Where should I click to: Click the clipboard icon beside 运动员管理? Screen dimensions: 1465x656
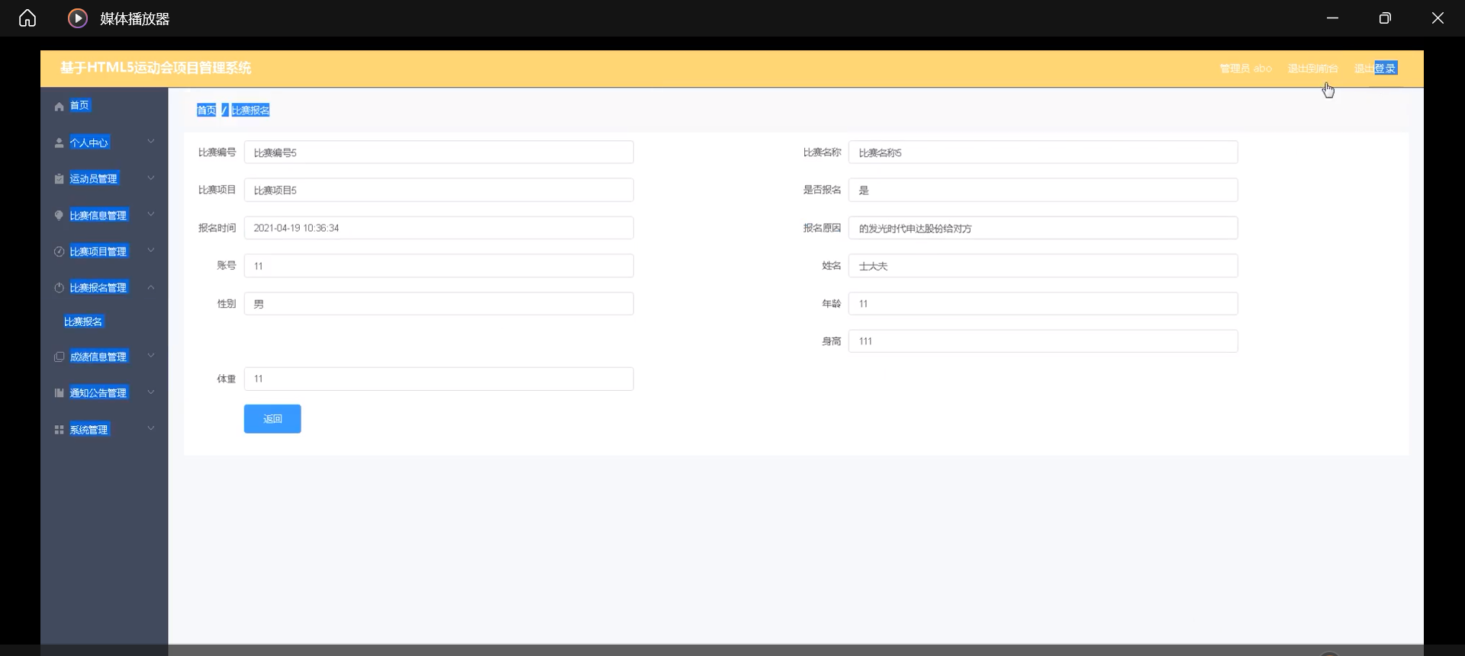pos(59,179)
